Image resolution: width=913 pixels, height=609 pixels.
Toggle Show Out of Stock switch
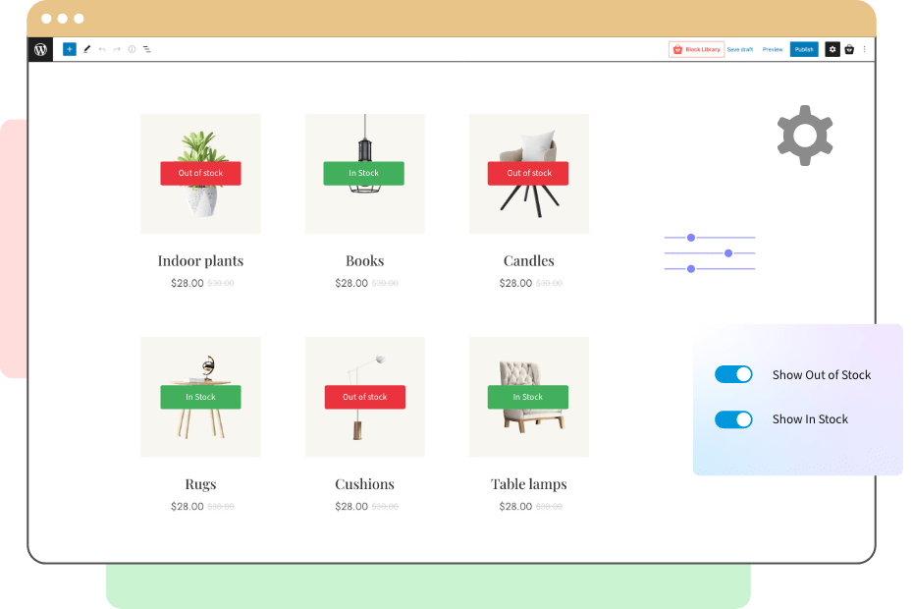(733, 374)
